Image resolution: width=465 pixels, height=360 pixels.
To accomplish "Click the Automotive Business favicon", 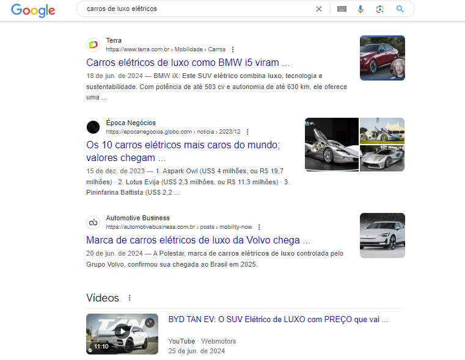I will [x=93, y=222].
